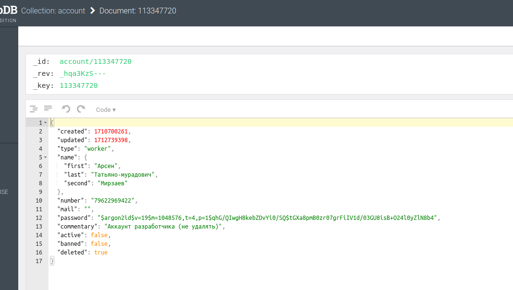Click the Compact JSON icon in editor toolbar
Viewport: 513px width, 290px height.
pyautogui.click(x=48, y=109)
